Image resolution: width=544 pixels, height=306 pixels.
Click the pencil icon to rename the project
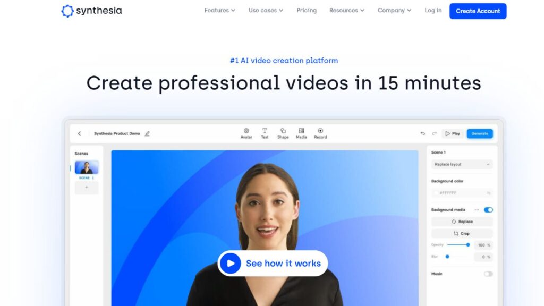(147, 133)
